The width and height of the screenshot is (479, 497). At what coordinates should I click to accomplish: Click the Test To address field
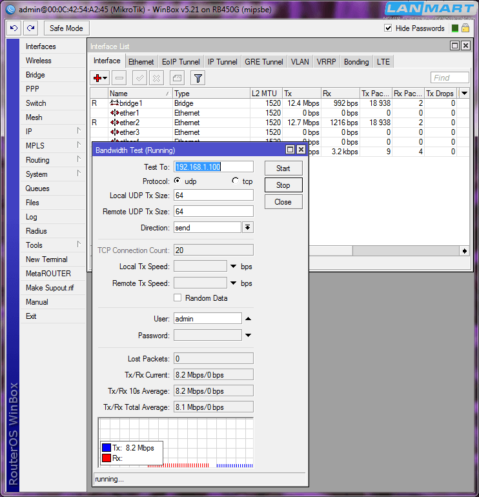tap(213, 167)
